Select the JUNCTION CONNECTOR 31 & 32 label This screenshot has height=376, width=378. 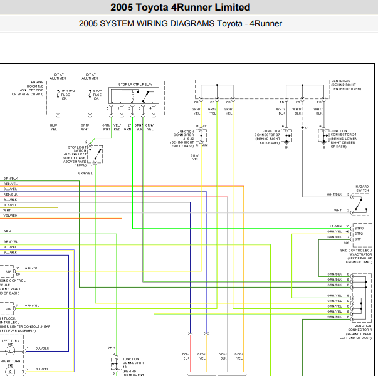pyautogui.click(x=182, y=139)
